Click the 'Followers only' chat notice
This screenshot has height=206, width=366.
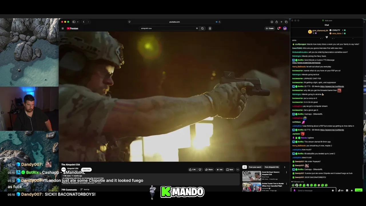pyautogui.click(x=298, y=182)
